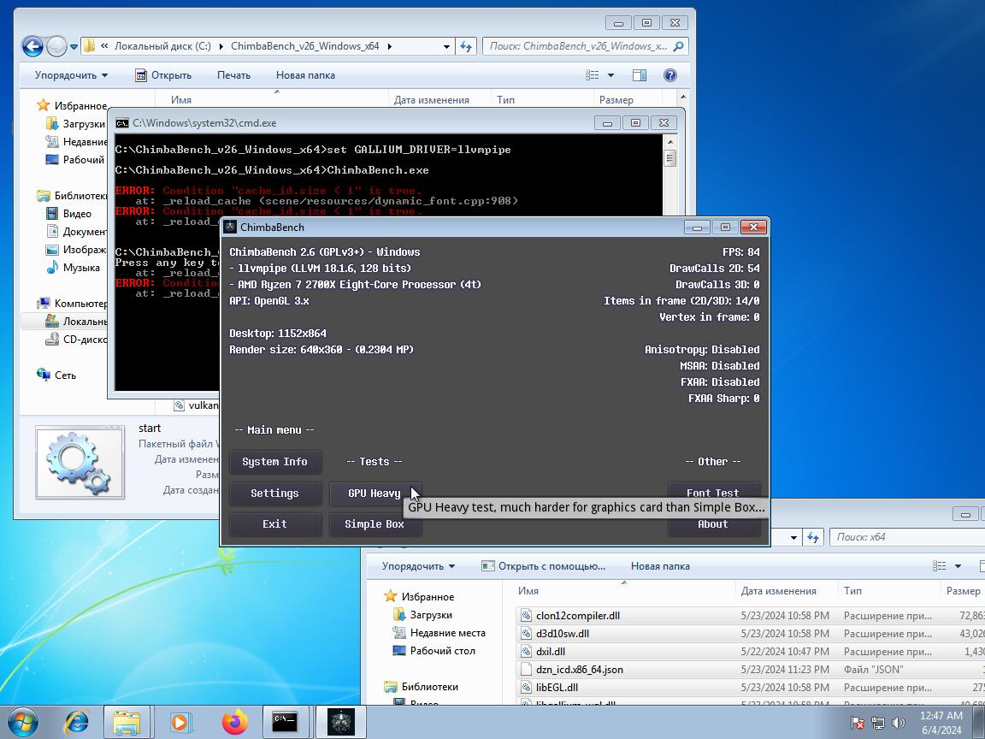Toggle the preview pane icon
The height and width of the screenshot is (739, 985).
point(639,75)
